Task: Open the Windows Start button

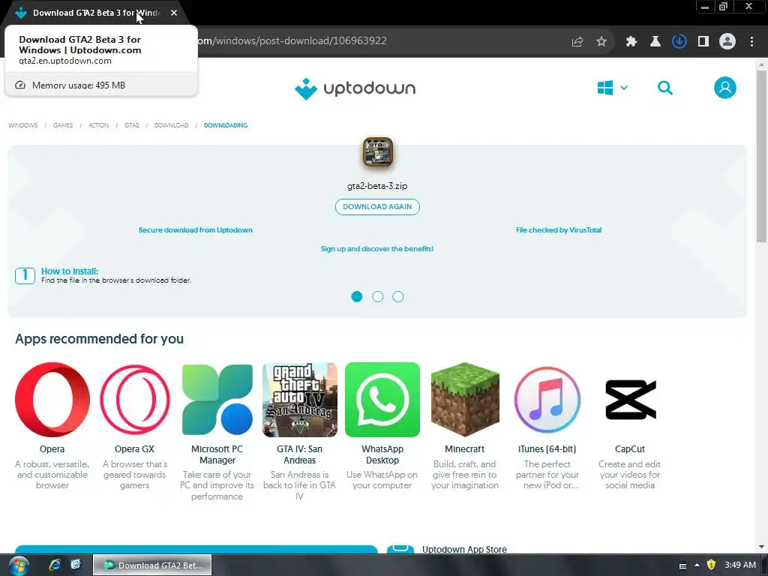Action: click(19, 565)
